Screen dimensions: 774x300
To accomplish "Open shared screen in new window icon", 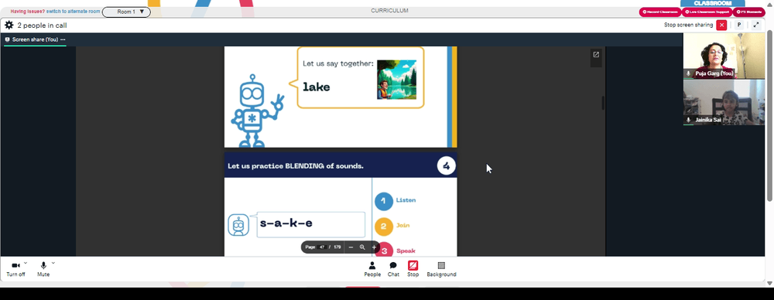I will [596, 55].
